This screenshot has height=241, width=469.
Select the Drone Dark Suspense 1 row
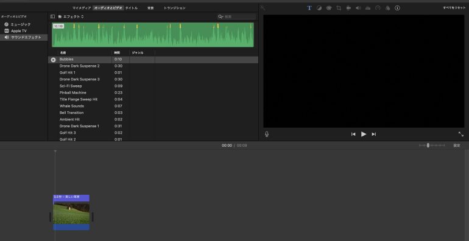(153, 126)
